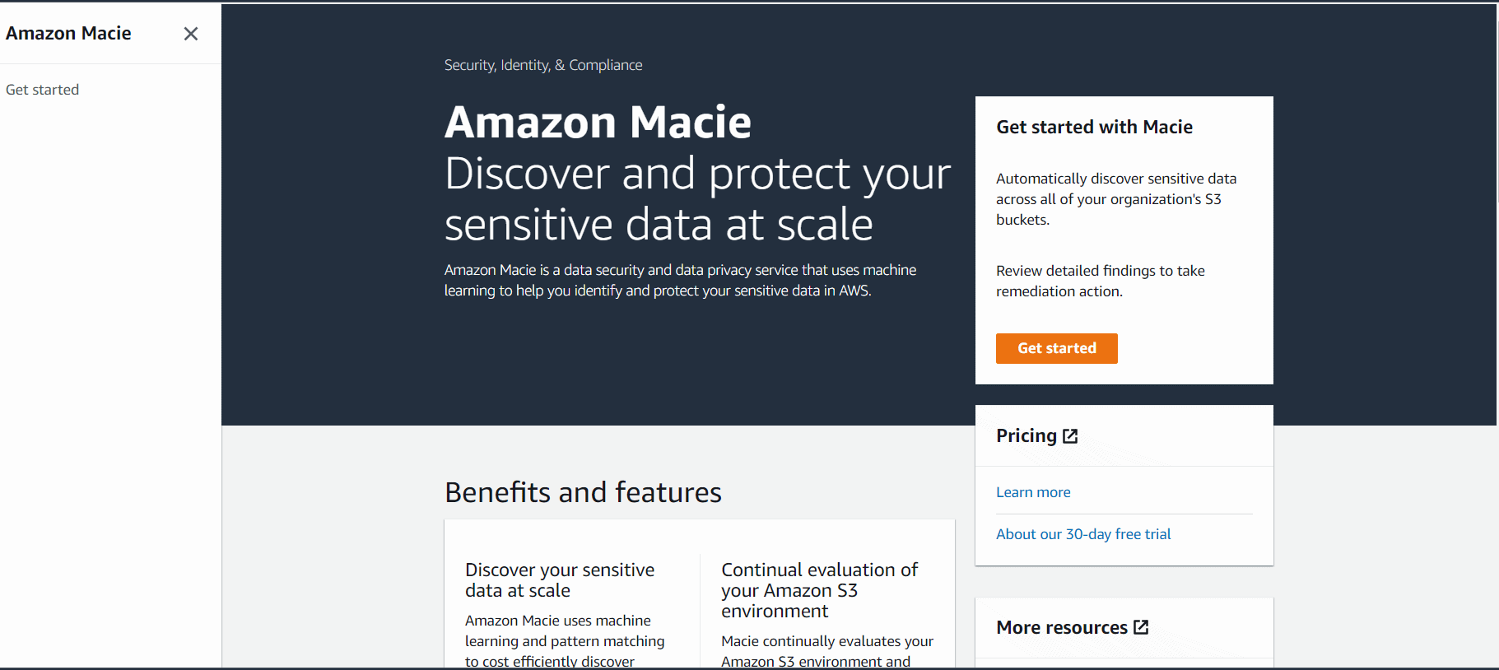
Task: Click the Get started with Macie card heading
Action: [1094, 127]
